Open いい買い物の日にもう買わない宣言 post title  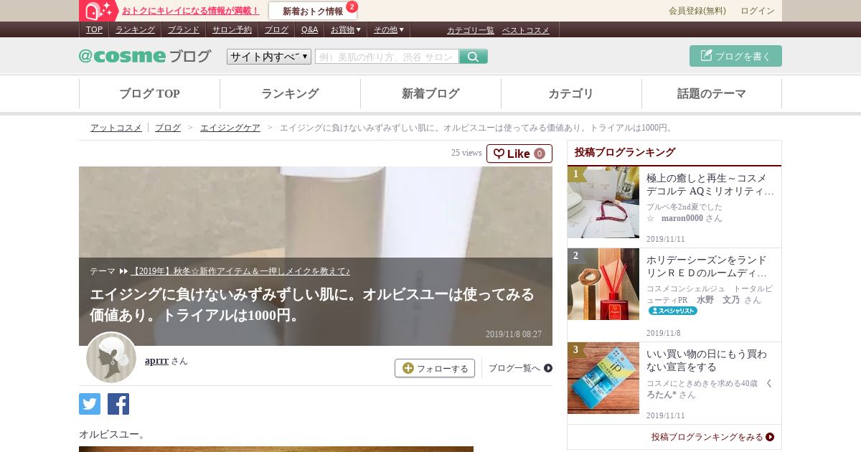tap(707, 361)
